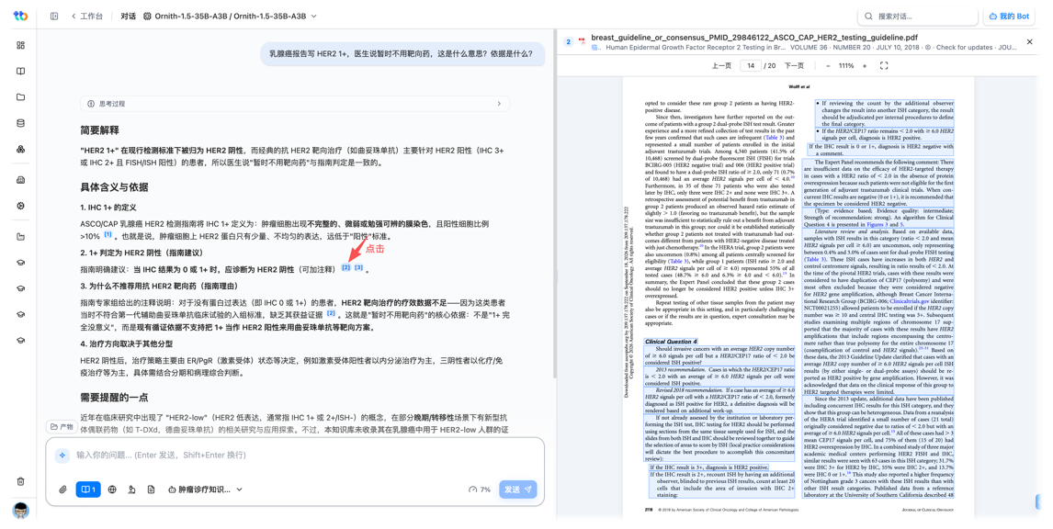
Task: Zoom in PDF with plus button
Action: pos(865,66)
